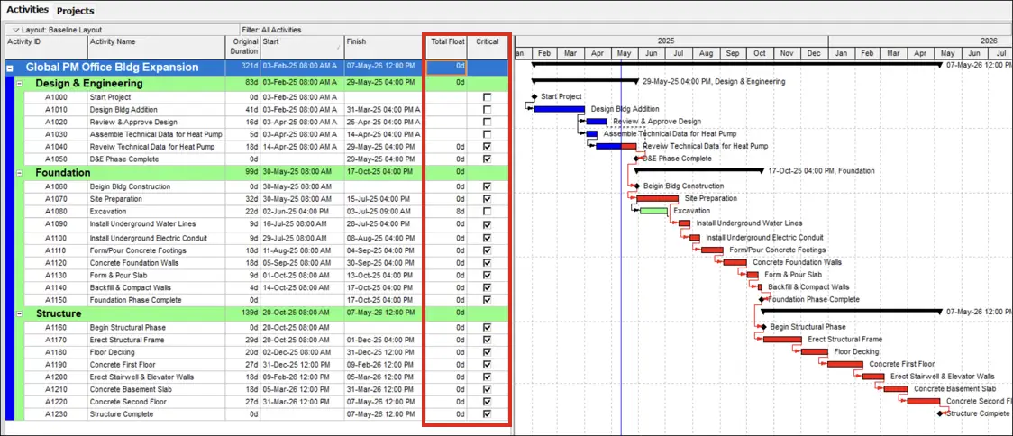Image resolution: width=1013 pixels, height=436 pixels.
Task: Select Erect Stairwell & Elevator Walls activity name
Action: pos(141,377)
